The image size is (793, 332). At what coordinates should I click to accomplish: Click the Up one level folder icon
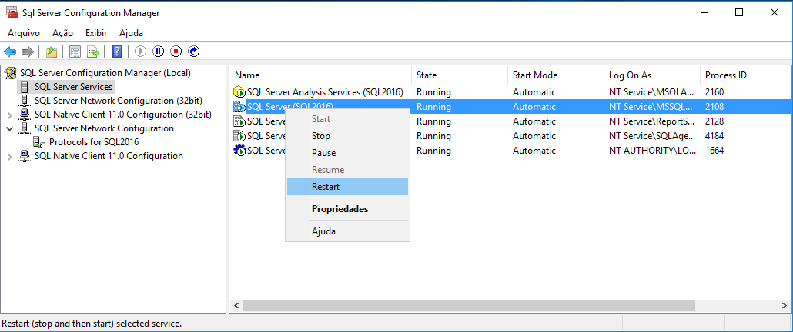tap(51, 51)
